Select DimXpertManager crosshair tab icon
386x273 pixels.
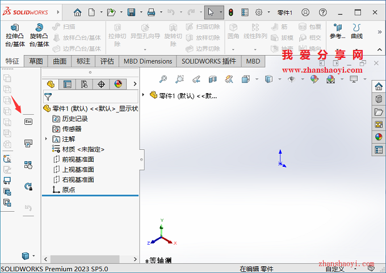[x=101, y=84]
